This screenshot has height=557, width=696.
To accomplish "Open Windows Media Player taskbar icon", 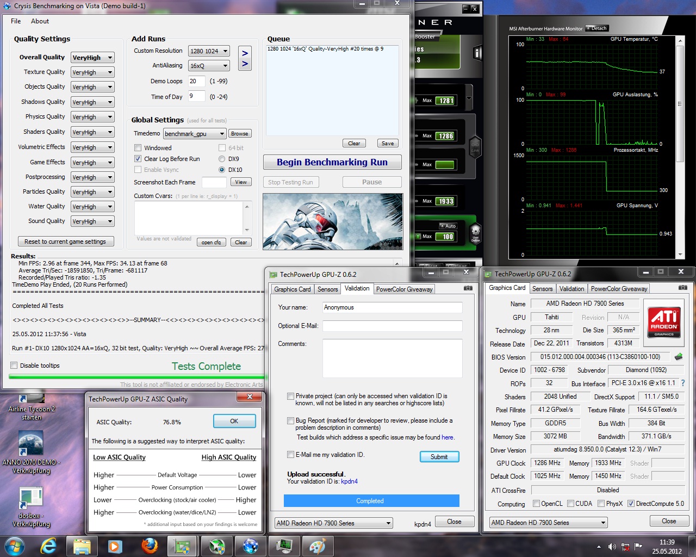I will point(115,546).
